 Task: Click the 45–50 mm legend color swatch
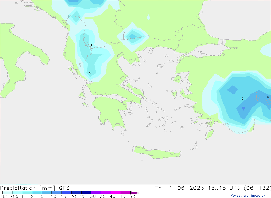[x=126, y=193]
